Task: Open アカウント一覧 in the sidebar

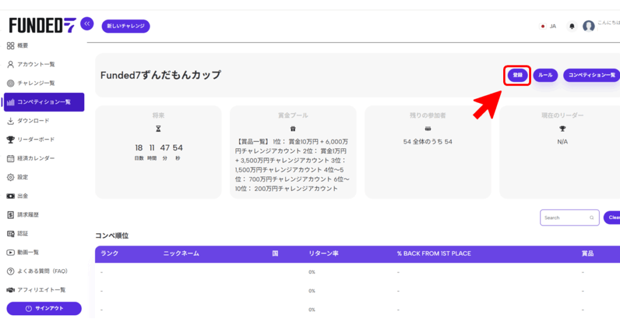Action: coord(36,64)
